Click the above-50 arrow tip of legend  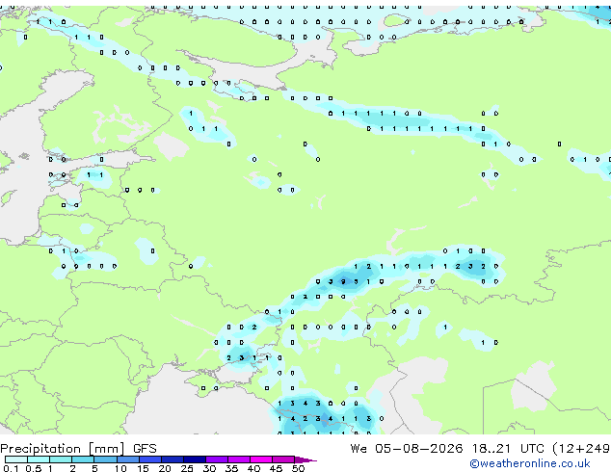[305, 460]
